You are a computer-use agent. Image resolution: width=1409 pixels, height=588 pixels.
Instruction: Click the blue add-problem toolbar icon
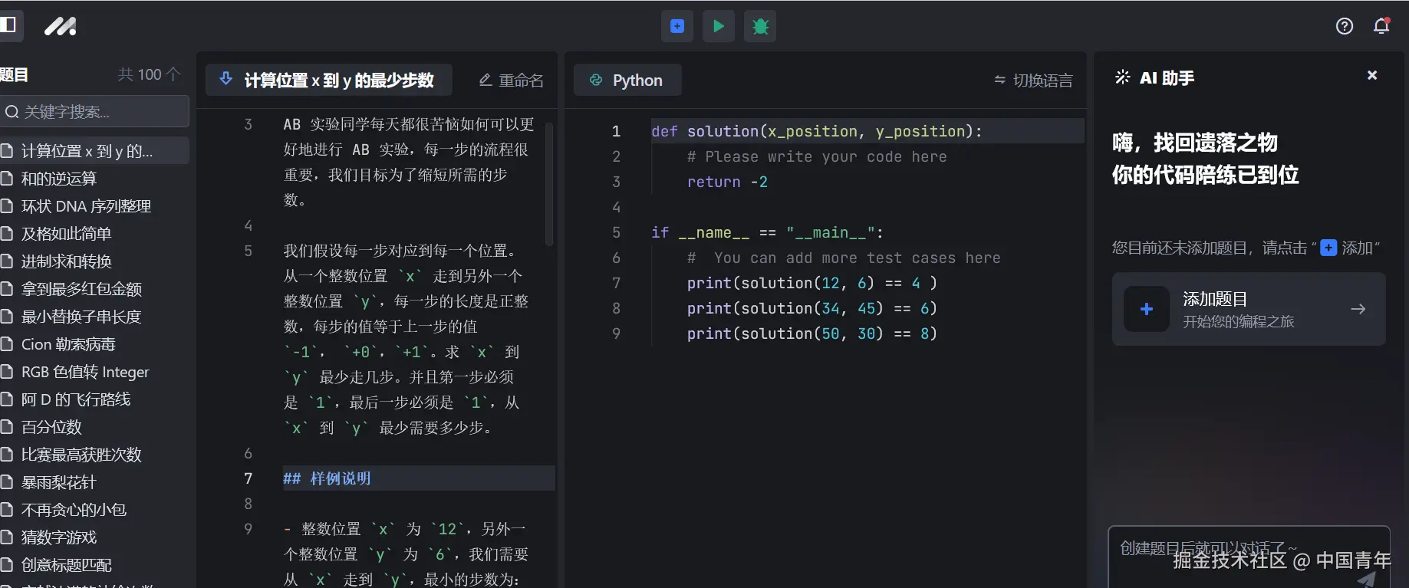click(677, 26)
